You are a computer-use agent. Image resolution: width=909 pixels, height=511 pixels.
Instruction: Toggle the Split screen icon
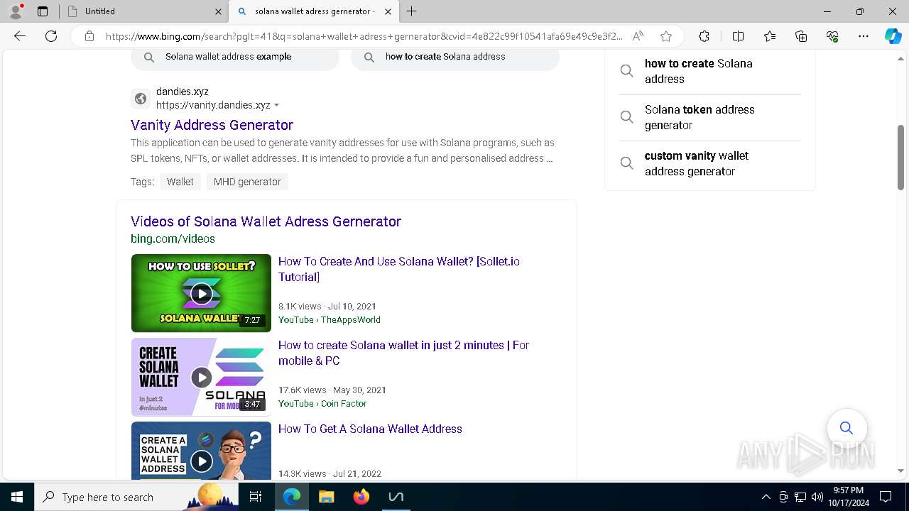tap(738, 36)
